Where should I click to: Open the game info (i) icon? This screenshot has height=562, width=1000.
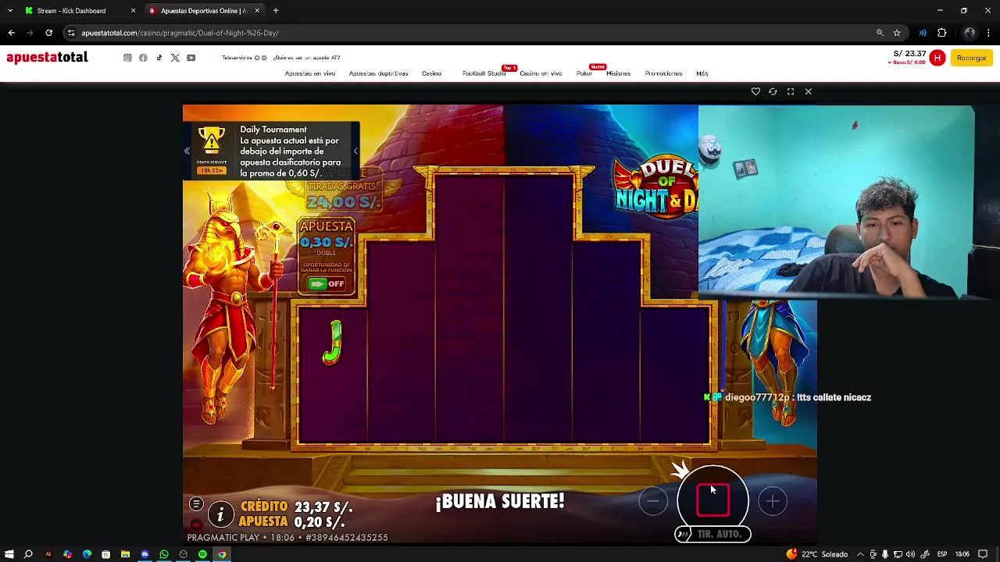tap(220, 514)
